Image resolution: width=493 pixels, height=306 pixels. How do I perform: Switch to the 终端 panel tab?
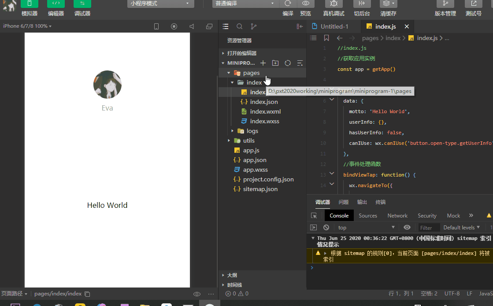[381, 202]
